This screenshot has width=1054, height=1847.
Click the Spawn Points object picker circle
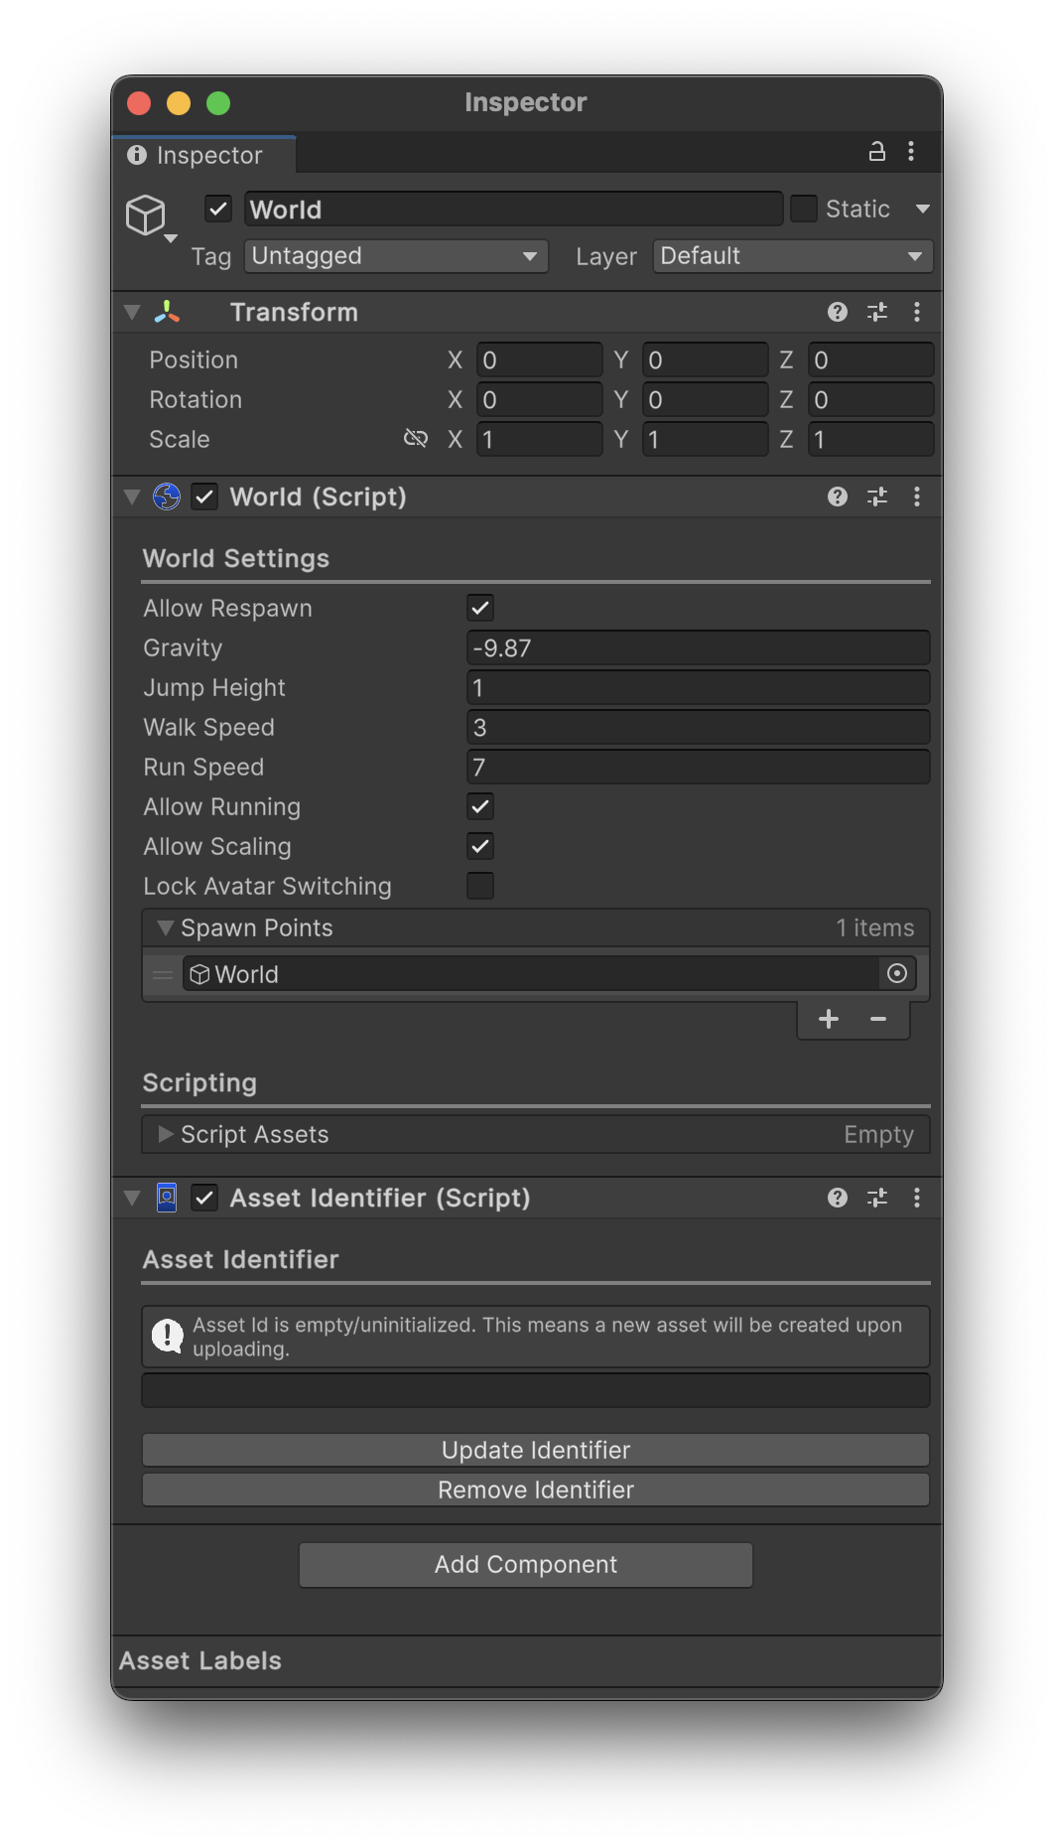point(897,974)
